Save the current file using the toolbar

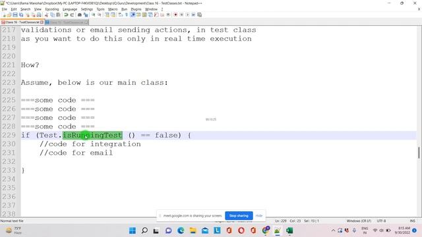pyautogui.click(x=15, y=14)
